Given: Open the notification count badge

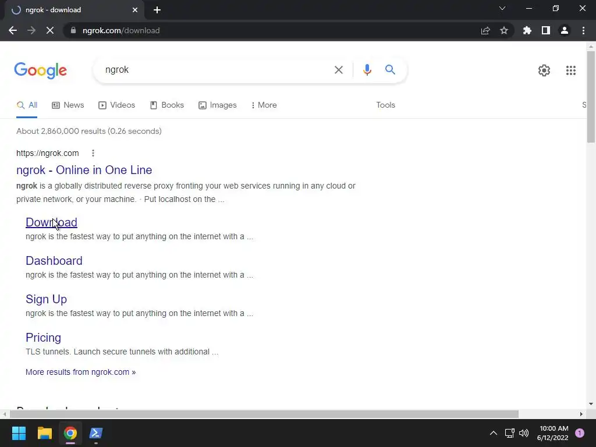Looking at the screenshot, I should [580, 433].
